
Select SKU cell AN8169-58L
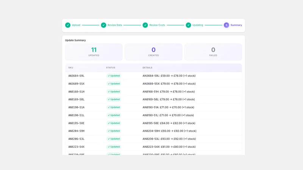[77, 99]
